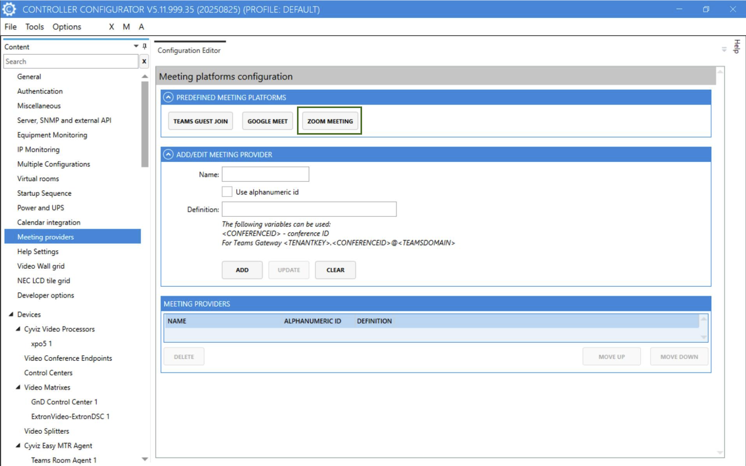The image size is (746, 466).
Task: Pin the Content panel with pushpin icon
Action: point(145,46)
